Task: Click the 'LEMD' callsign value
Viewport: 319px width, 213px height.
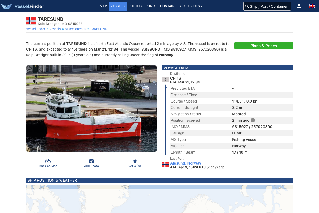Action: pyautogui.click(x=237, y=133)
